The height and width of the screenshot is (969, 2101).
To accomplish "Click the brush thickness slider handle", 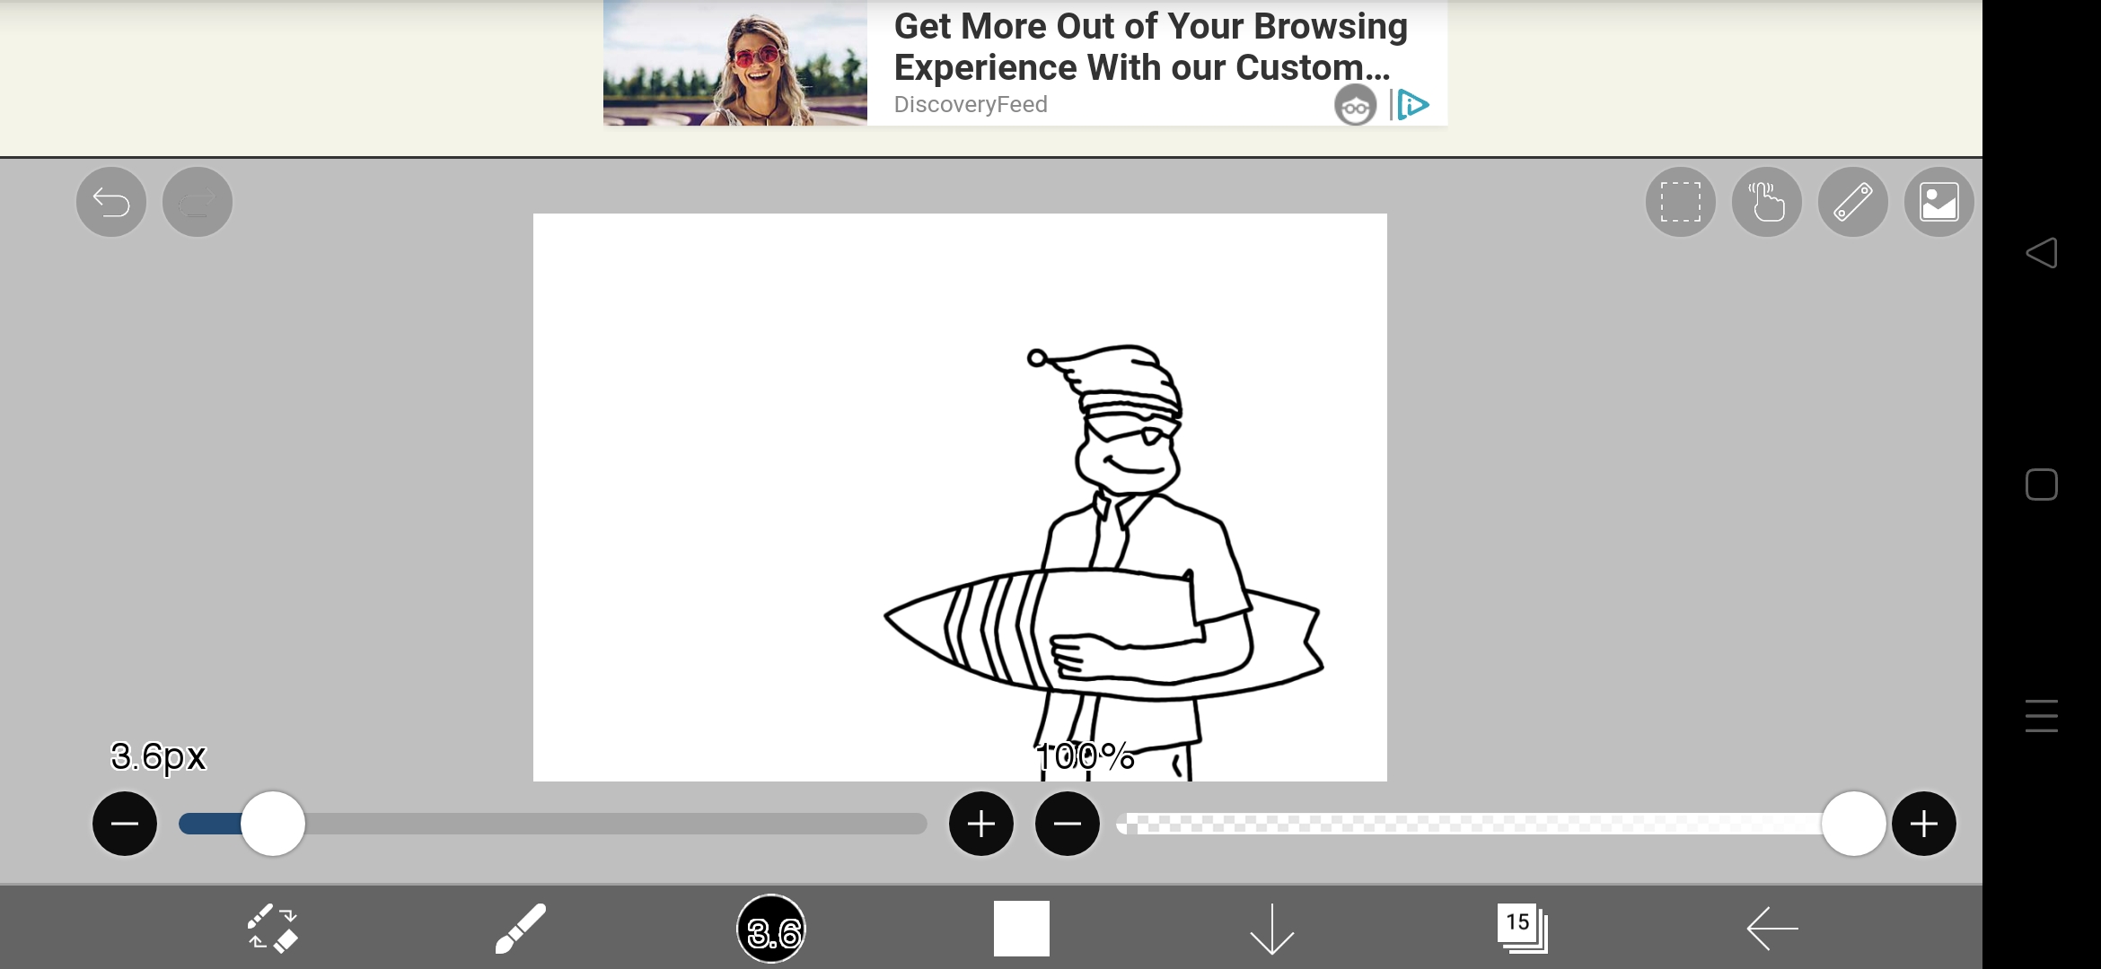I will [273, 824].
